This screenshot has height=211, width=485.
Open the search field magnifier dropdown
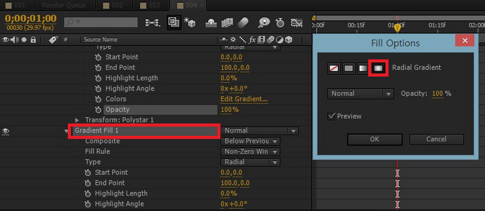pos(73,22)
